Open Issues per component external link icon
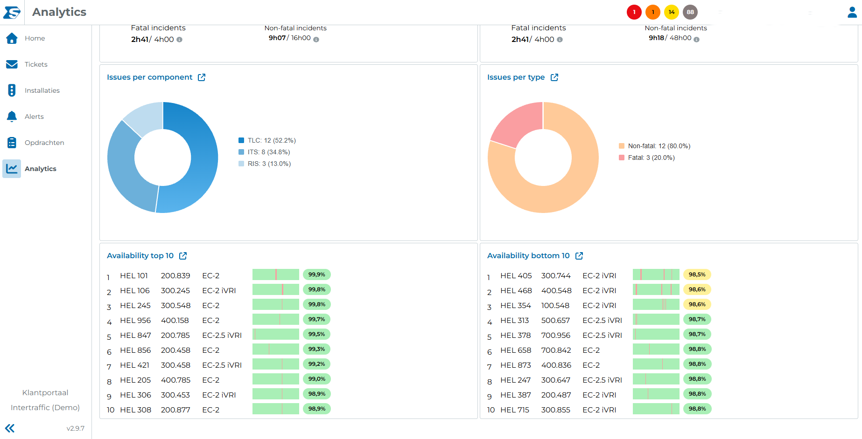Viewport: 862px width, 439px height. [202, 77]
